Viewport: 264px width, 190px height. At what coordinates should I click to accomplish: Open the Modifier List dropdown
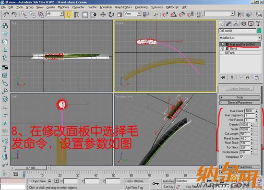240,38
